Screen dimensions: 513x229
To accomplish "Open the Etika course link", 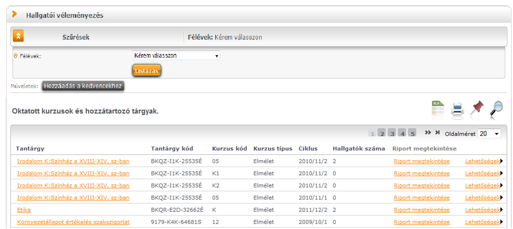I will click(24, 210).
